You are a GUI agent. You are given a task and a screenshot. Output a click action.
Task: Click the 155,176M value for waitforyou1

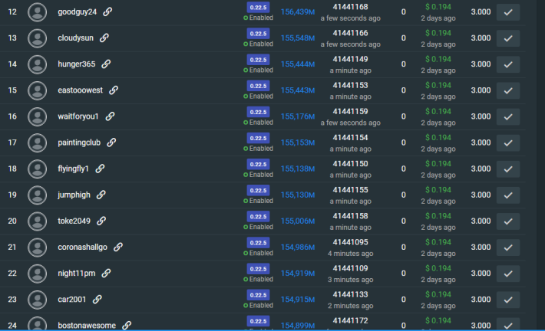298,116
